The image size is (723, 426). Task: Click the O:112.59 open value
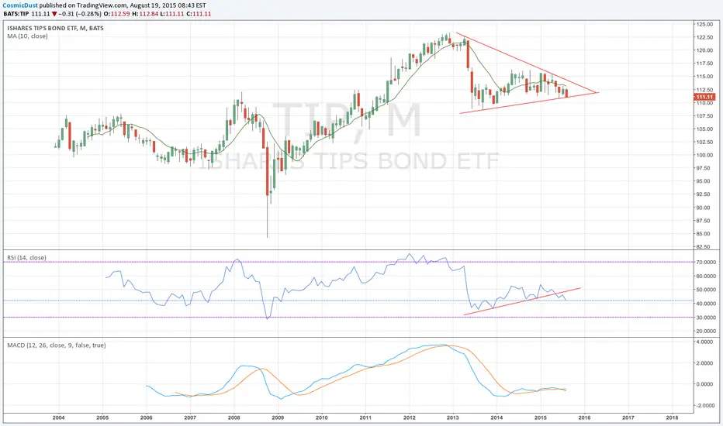116,14
